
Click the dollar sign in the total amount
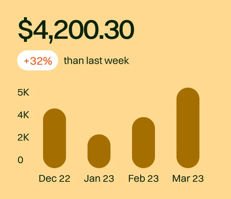click(x=25, y=30)
